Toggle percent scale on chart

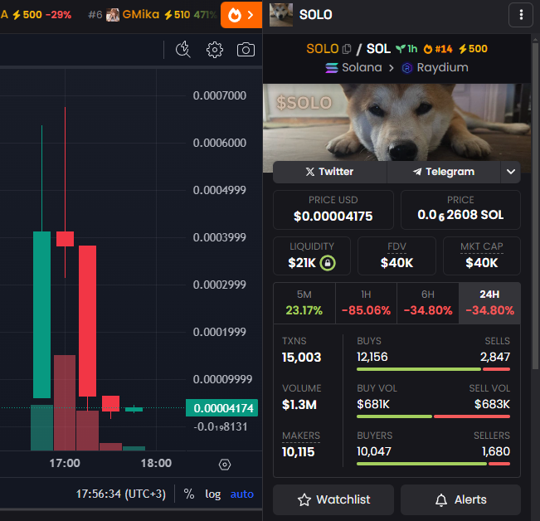point(189,494)
